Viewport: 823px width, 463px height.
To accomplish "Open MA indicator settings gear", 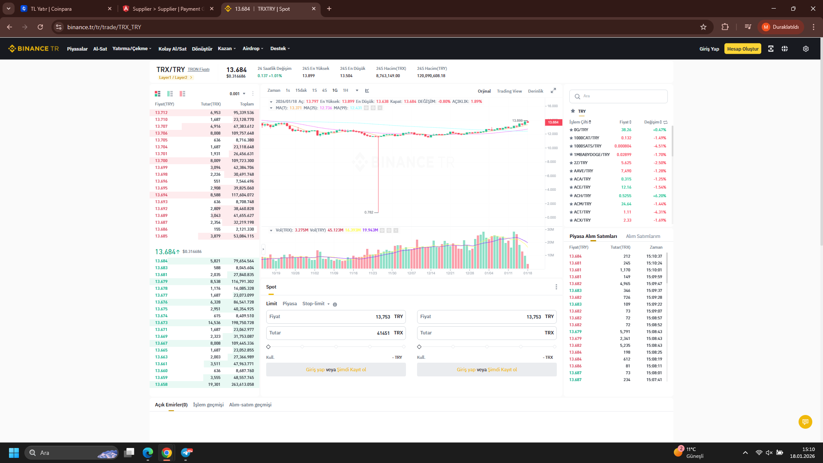I will click(373, 108).
